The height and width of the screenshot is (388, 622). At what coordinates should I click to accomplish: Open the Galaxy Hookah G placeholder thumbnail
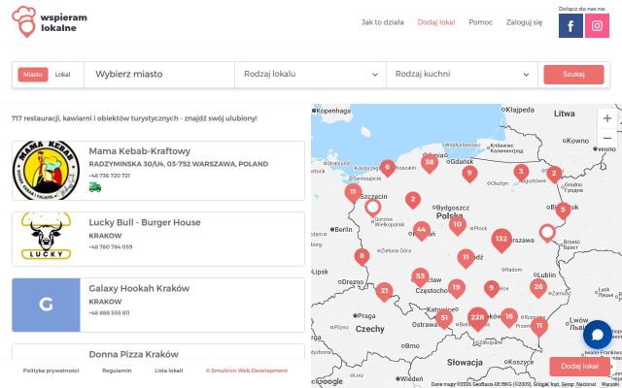coord(46,305)
